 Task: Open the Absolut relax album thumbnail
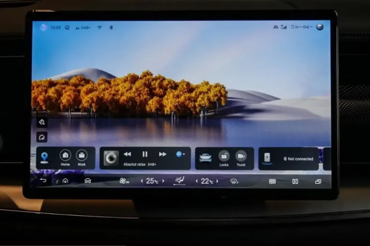111,158
